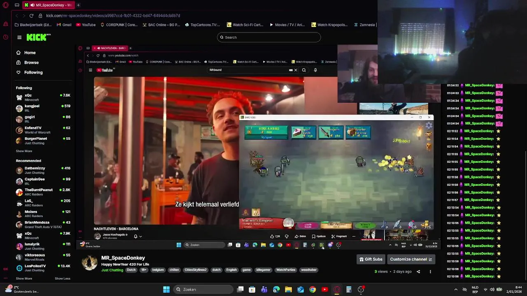Open the Windows Start menu

[x=166, y=289]
